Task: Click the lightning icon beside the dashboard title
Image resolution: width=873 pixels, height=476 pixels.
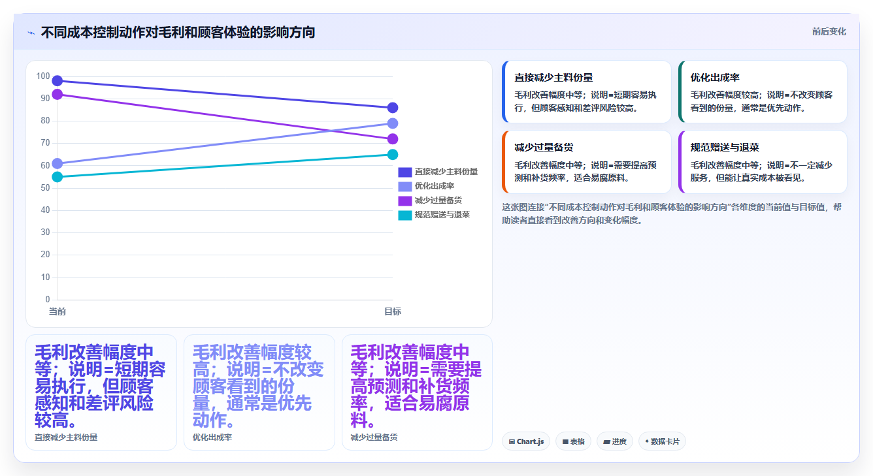Action: tap(31, 33)
